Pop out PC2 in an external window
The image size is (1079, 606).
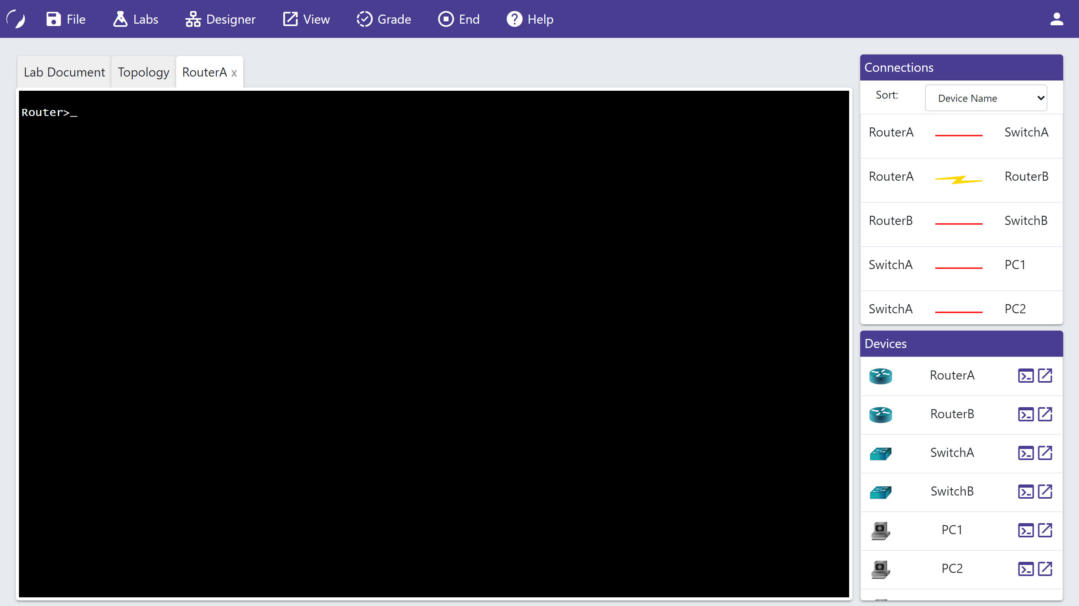pos(1045,569)
